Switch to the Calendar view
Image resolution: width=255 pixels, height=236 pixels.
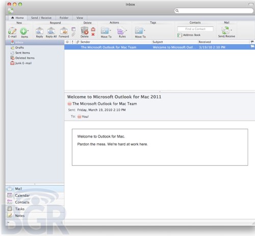[x=35, y=195]
